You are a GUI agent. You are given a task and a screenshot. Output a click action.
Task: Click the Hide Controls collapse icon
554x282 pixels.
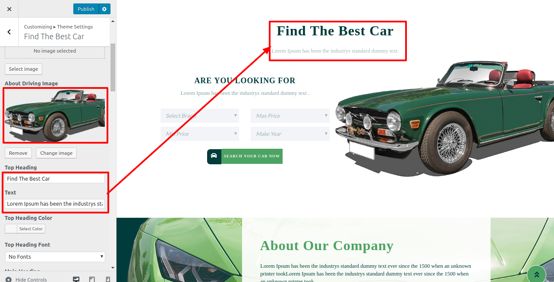click(x=8, y=279)
